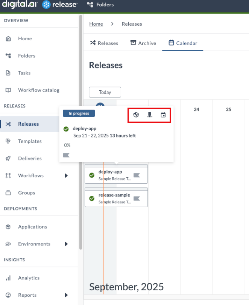
Task: Open Workflow catalog in the sidebar
Action: tap(38, 90)
